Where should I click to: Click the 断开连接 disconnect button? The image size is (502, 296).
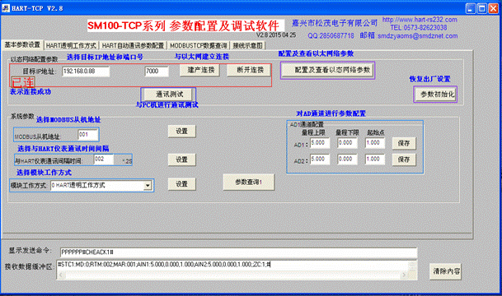tap(249, 70)
